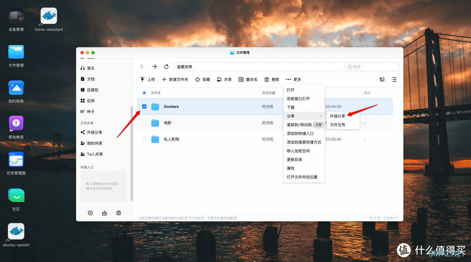Image resolution: width=471 pixels, height=262 pixels.
Task: Click the 上传 upload button
Action: pos(147,80)
